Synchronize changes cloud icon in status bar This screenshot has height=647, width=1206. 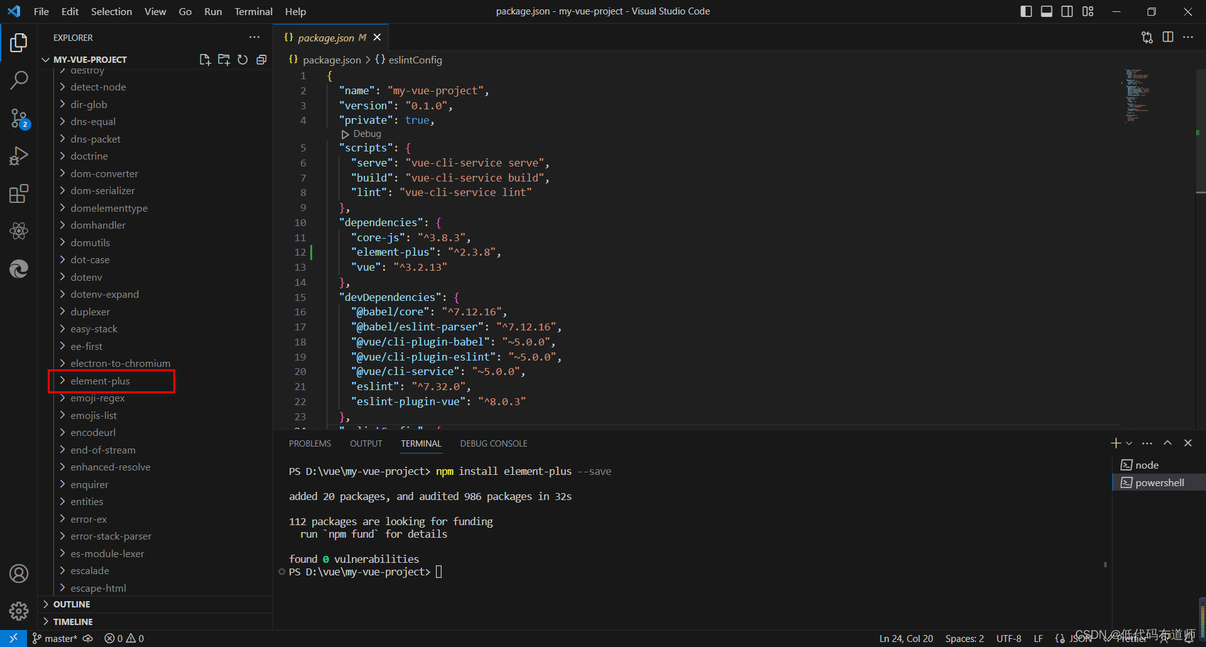click(x=88, y=638)
